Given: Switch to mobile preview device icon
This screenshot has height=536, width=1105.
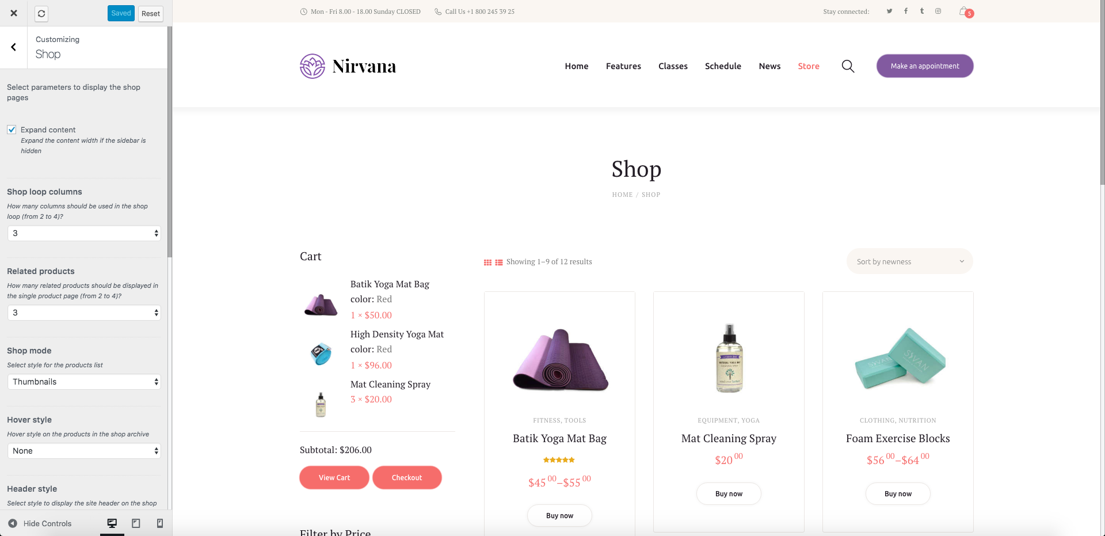Looking at the screenshot, I should point(160,523).
